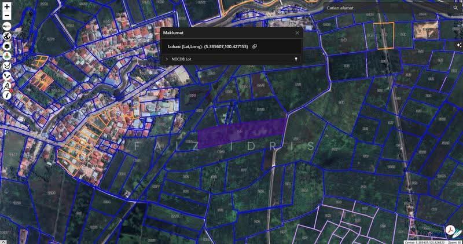Open the MyGeo logo button in left toolbar
The image size is (463, 244).
click(x=7, y=27)
